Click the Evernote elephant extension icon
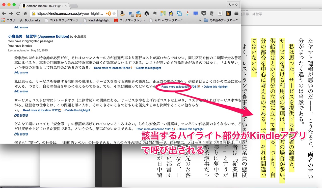Screen dimensions: 322x188 [x=155, y=14]
